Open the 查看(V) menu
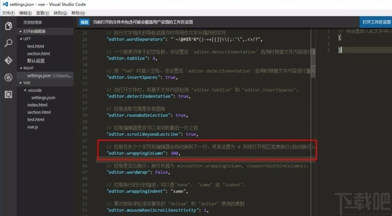 coord(42,13)
